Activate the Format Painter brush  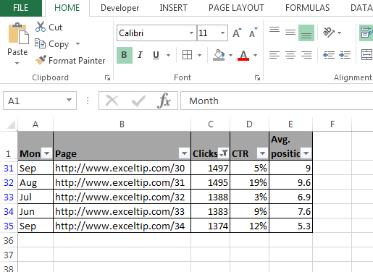coord(70,61)
